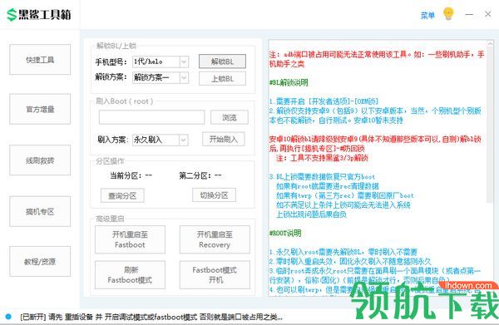Click the 第二分区 status text
499x325 pixels.
[200, 175]
